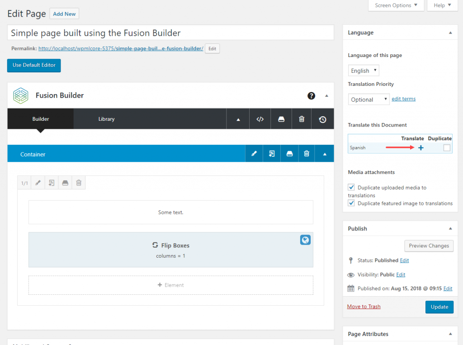This screenshot has height=345, width=463.
Task: Select the Some text element
Action: pyautogui.click(x=170, y=212)
